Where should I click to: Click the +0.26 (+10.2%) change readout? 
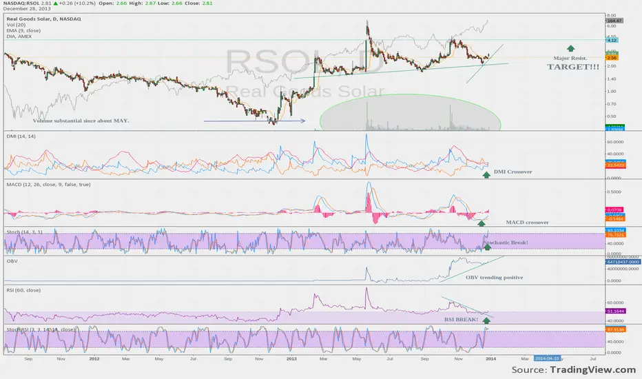[x=77, y=3]
